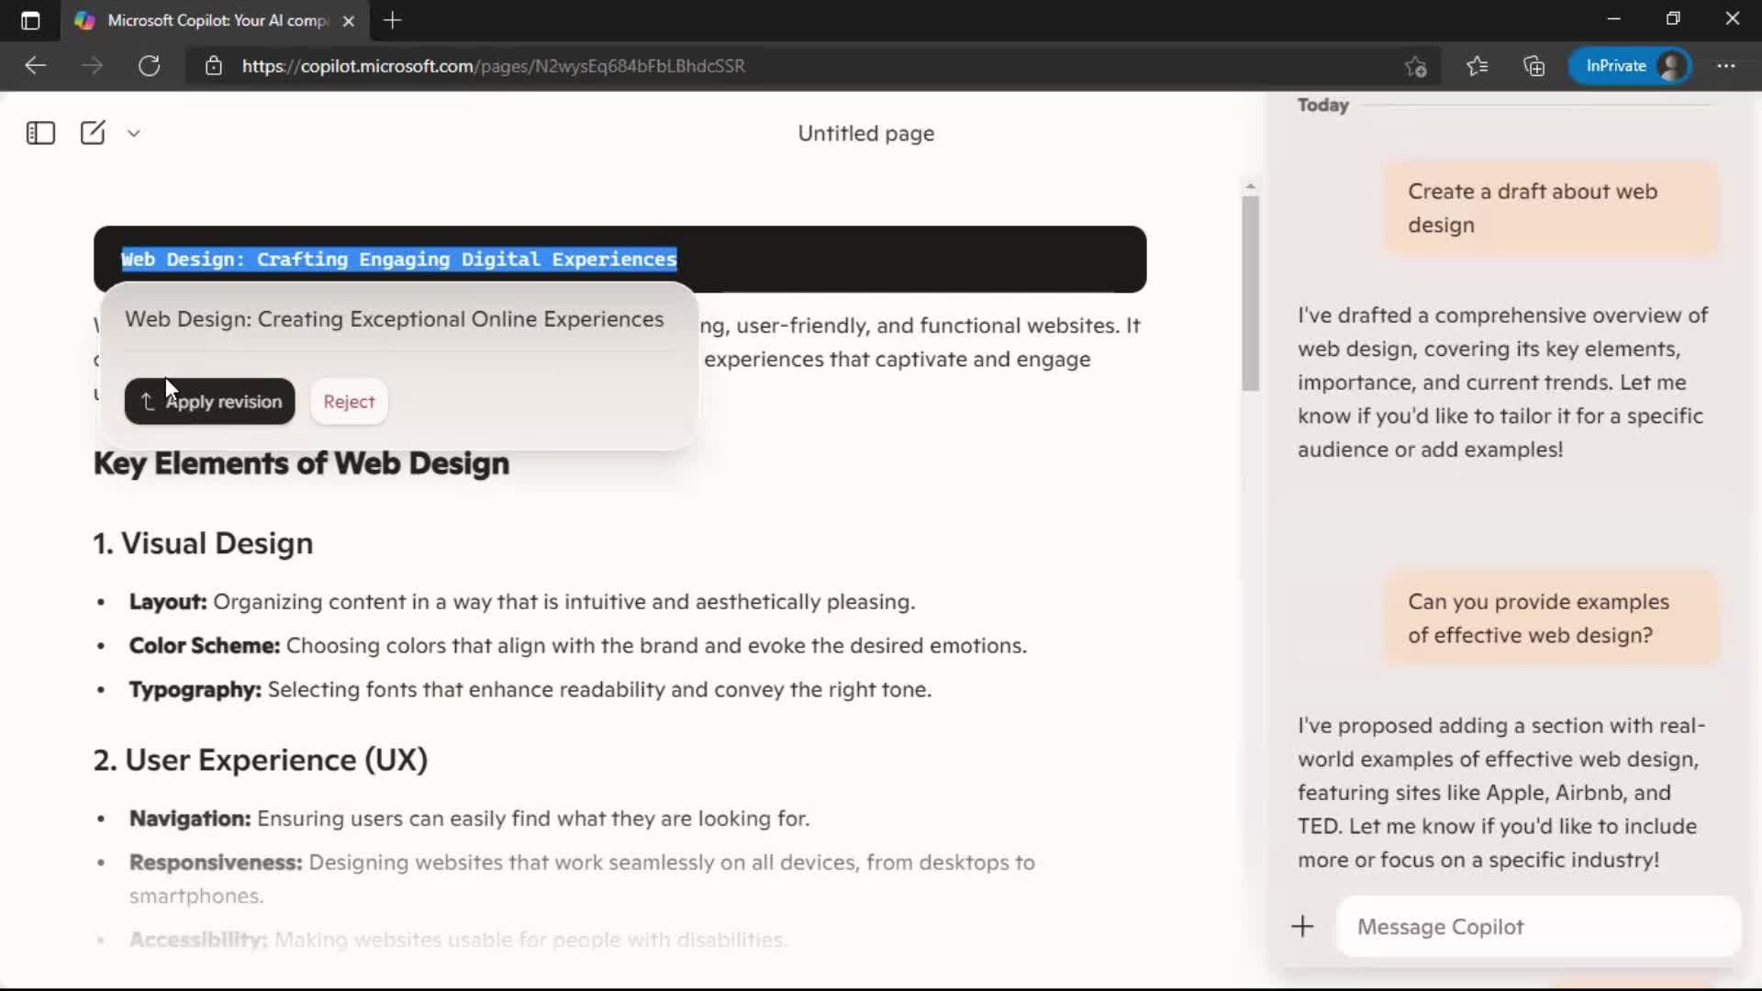
Task: Click suggested title 'Creating Exceptional Online Experiences'
Action: (x=395, y=319)
